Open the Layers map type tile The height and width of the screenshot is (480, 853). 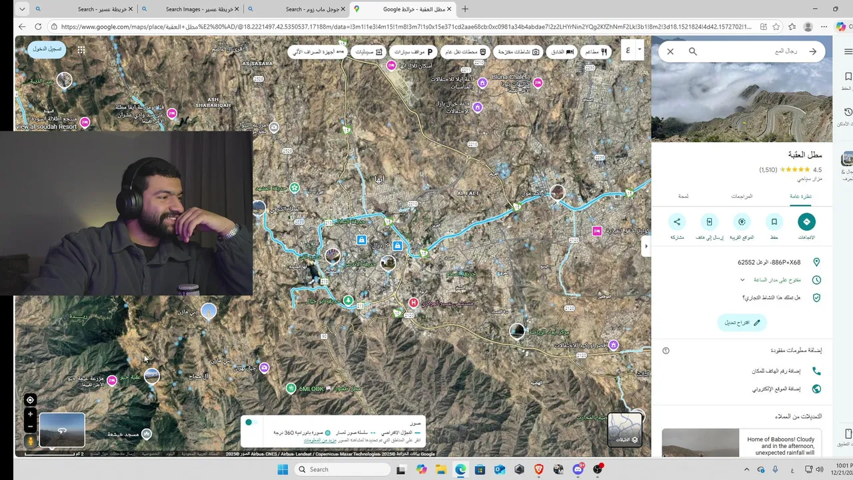(x=625, y=430)
